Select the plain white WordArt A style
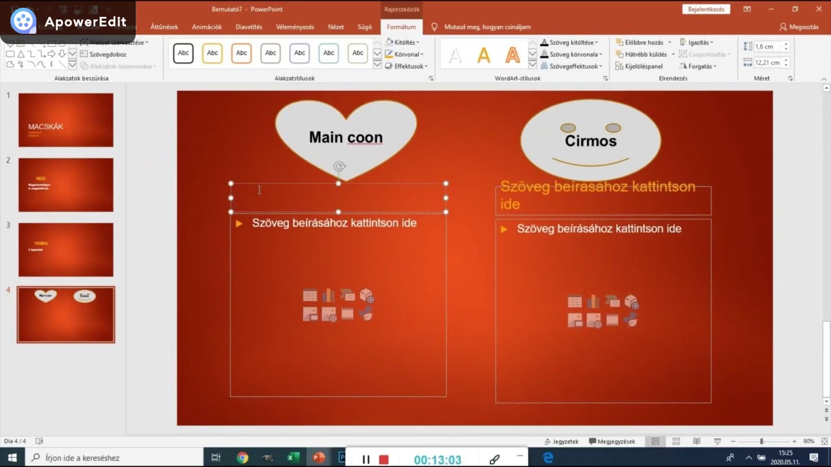This screenshot has width=831, height=467. click(455, 55)
